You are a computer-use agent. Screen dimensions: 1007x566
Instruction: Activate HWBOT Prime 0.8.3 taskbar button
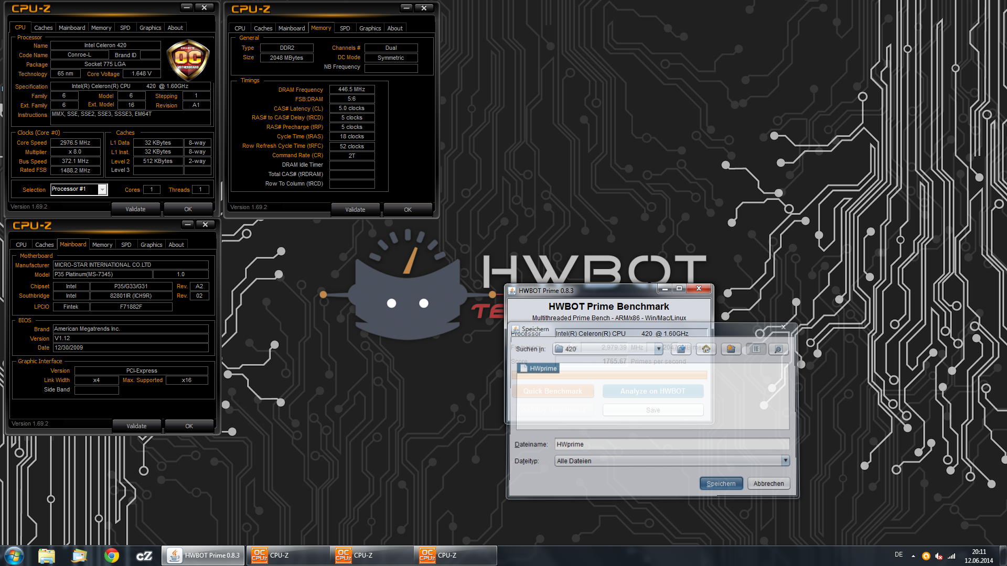pos(203,556)
